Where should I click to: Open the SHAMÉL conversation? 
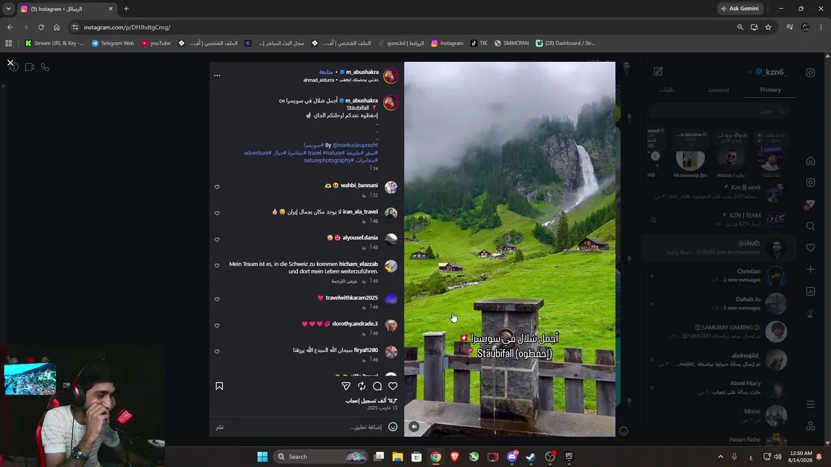(x=719, y=247)
